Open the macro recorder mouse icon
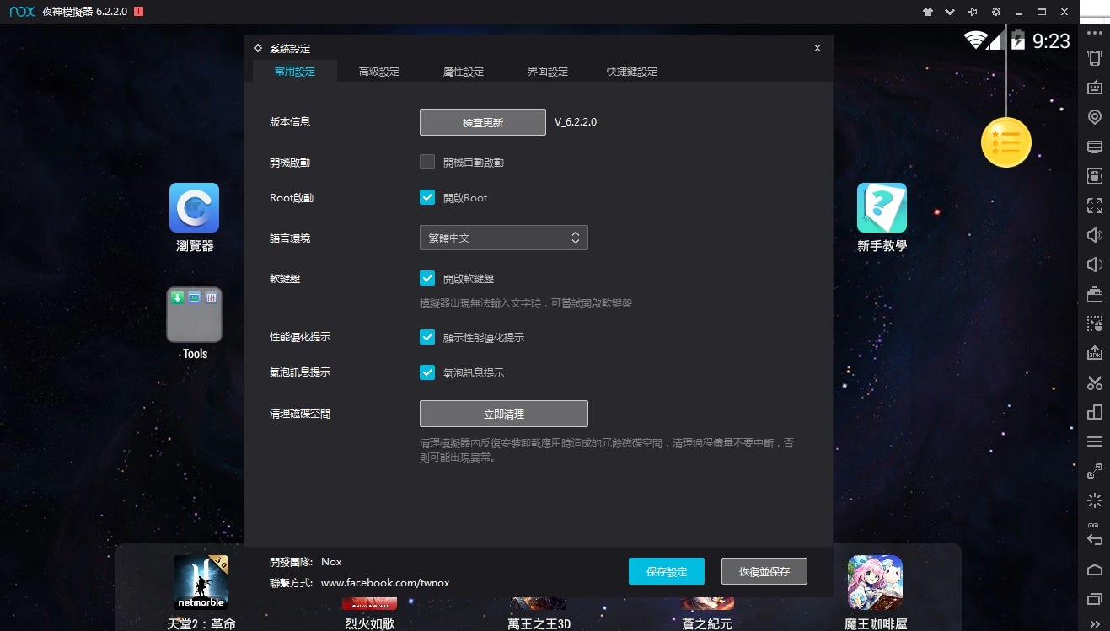Screen dimensions: 1110x631 pyautogui.click(x=1095, y=324)
